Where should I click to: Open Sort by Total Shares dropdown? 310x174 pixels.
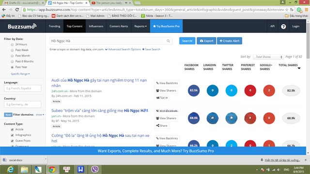(268, 57)
